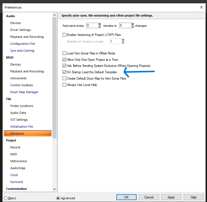Enable Always Use Local Help

[64, 85]
